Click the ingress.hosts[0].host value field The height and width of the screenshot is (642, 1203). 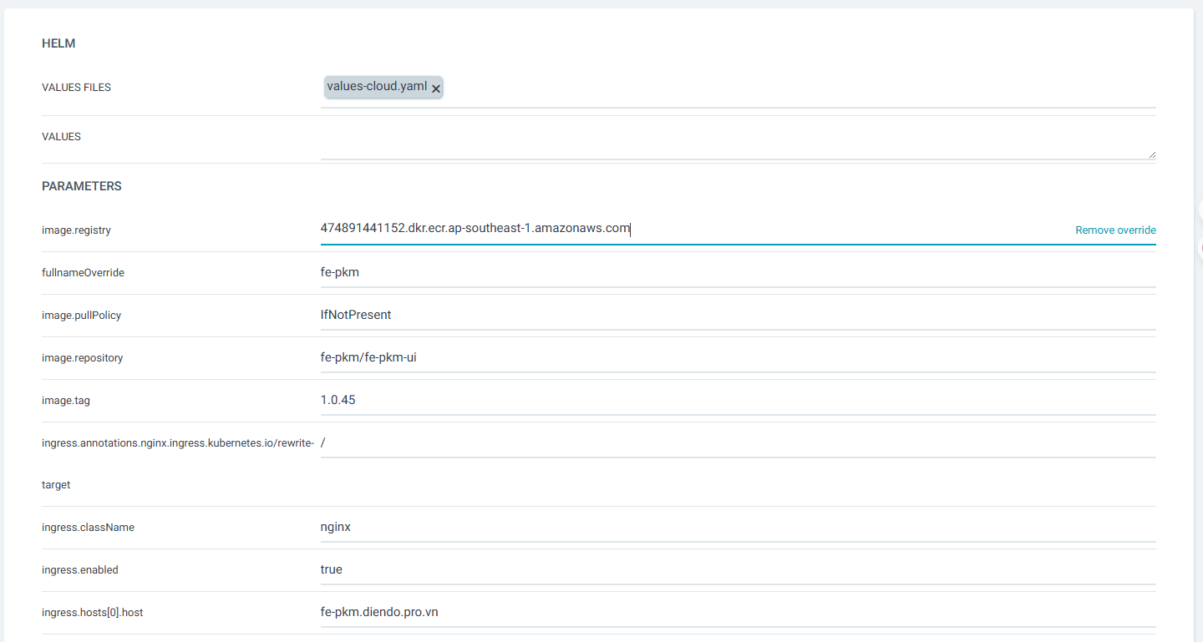tap(735, 613)
